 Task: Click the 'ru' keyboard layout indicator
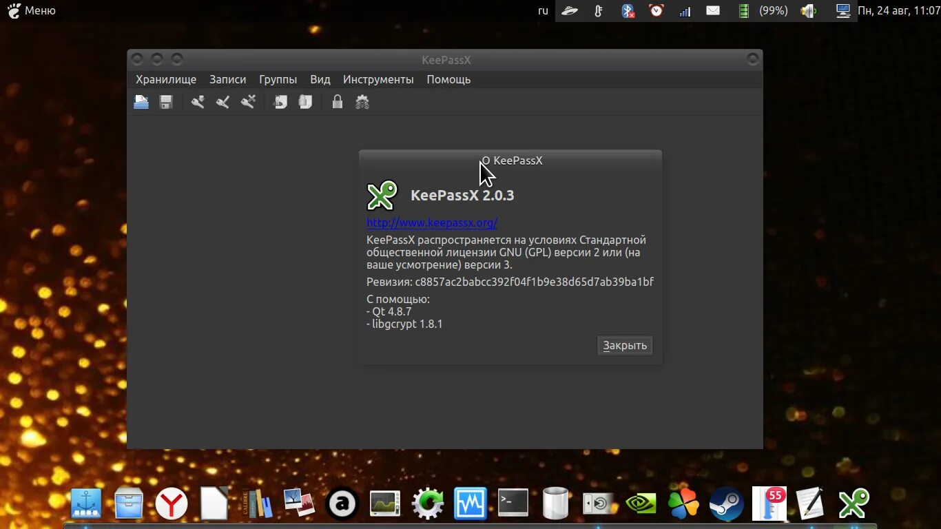[544, 10]
